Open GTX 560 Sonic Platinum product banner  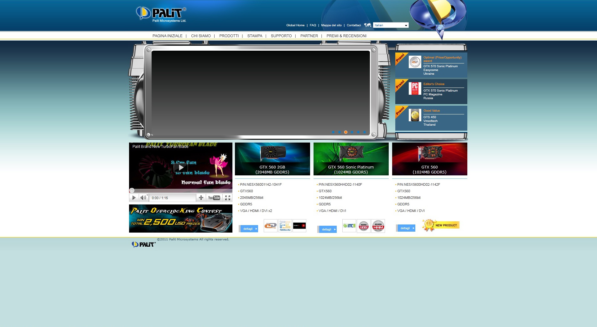pos(351,159)
